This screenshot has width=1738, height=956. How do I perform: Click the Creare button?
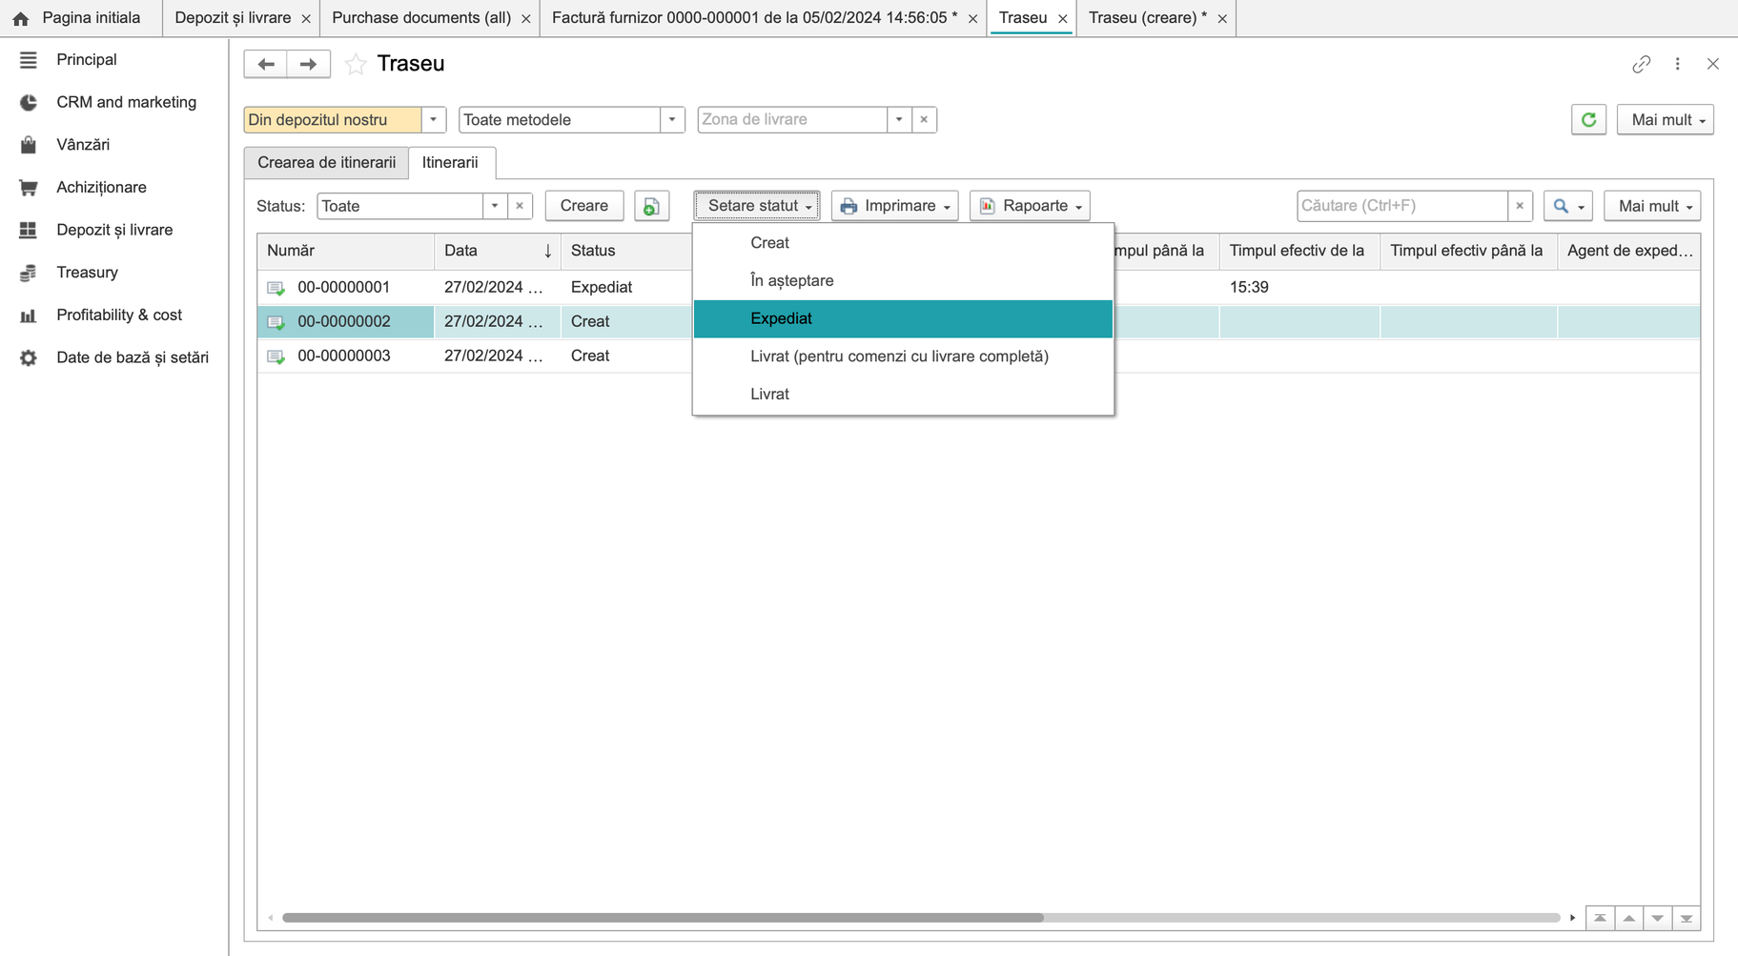tap(583, 206)
